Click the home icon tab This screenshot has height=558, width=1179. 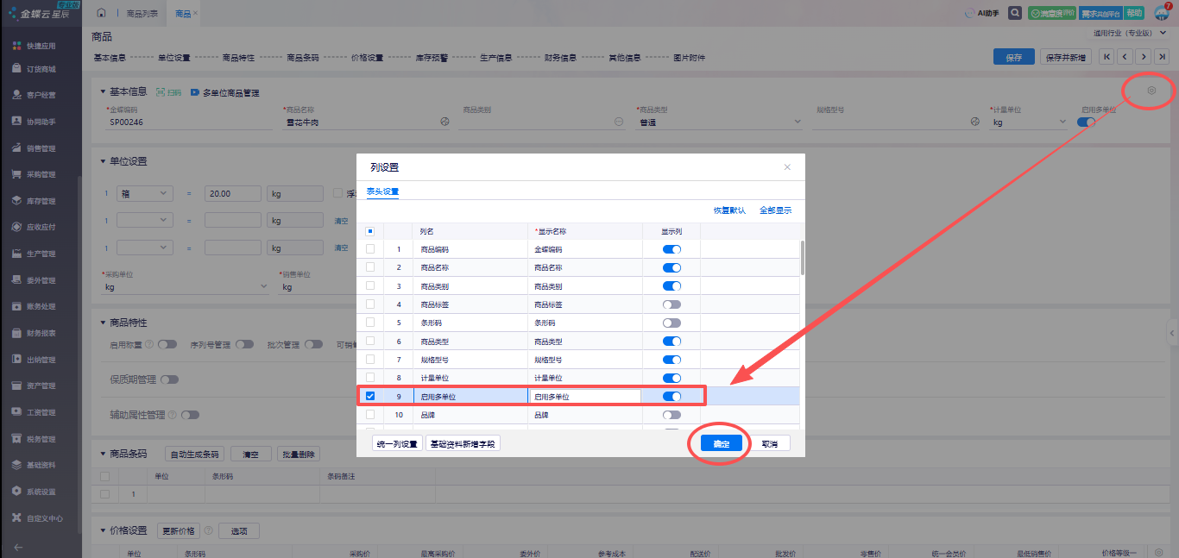102,14
